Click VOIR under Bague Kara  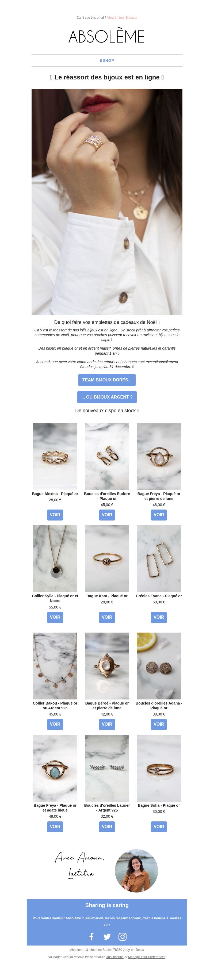107,617
